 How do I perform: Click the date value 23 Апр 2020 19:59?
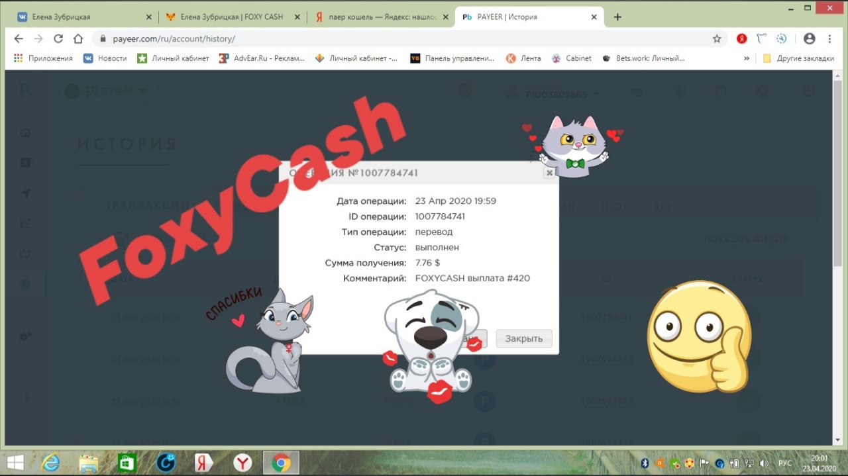[455, 201]
